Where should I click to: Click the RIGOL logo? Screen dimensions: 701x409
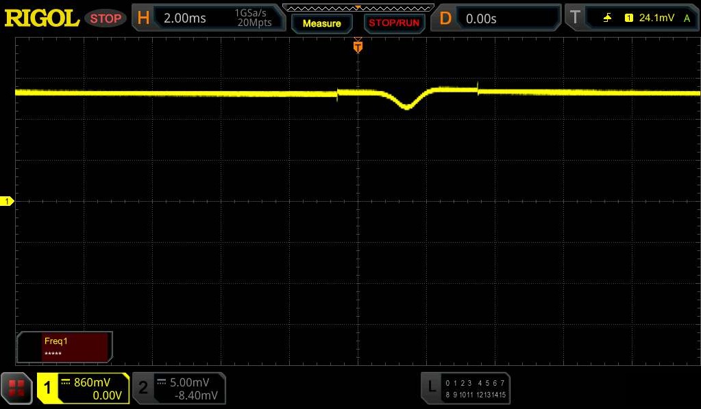[42, 18]
